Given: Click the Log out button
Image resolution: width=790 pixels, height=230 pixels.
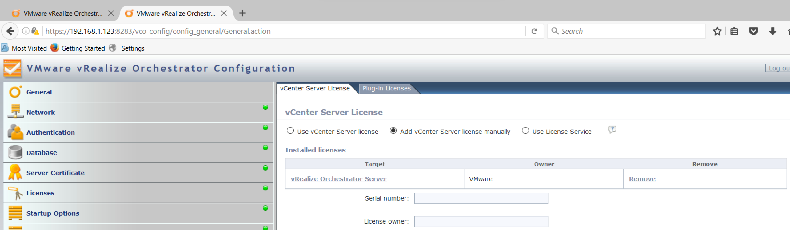Looking at the screenshot, I should 778,68.
